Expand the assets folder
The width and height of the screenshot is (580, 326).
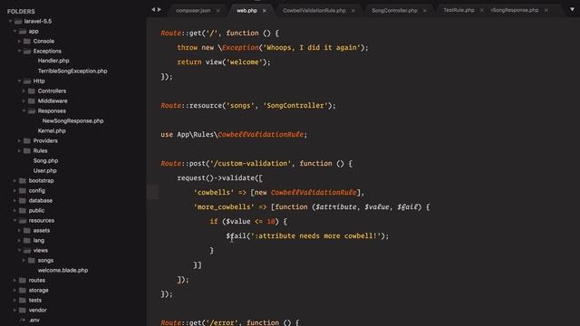click(19, 231)
